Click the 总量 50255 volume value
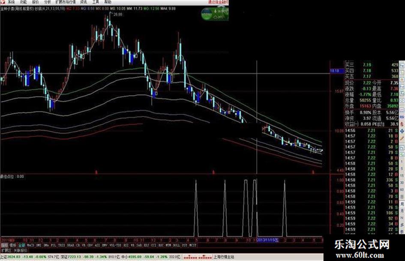The width and height of the screenshot is (405, 261). coord(365,100)
